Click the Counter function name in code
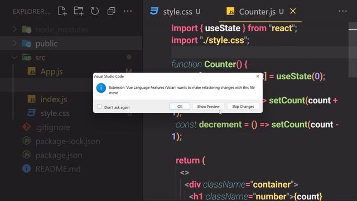Screen dimensions: 357x201 point(220,64)
